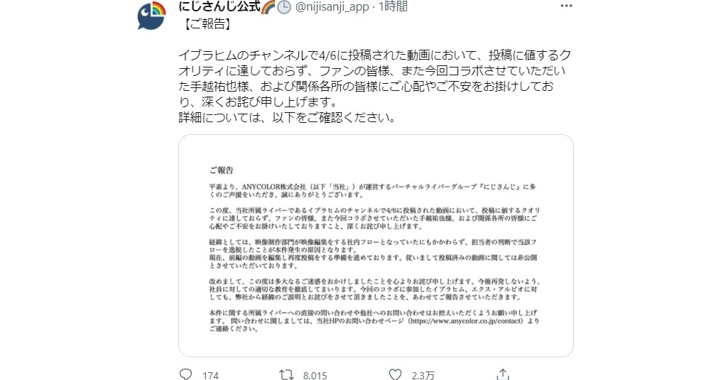Visit the @nijisanji_app handle link

331,8
